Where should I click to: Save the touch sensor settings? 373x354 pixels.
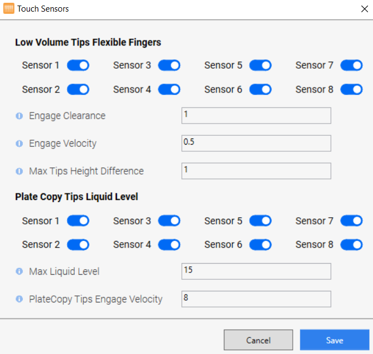(x=334, y=340)
